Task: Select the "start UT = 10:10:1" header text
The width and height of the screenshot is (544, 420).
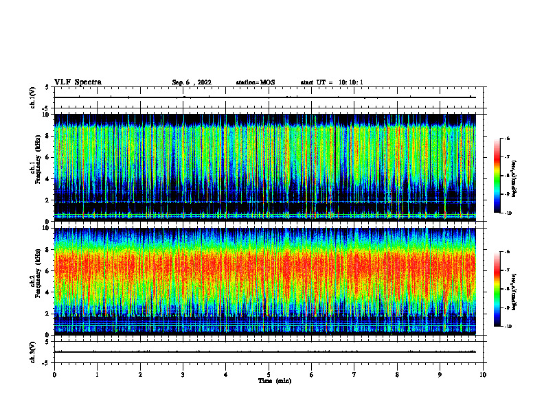Action: click(x=332, y=82)
